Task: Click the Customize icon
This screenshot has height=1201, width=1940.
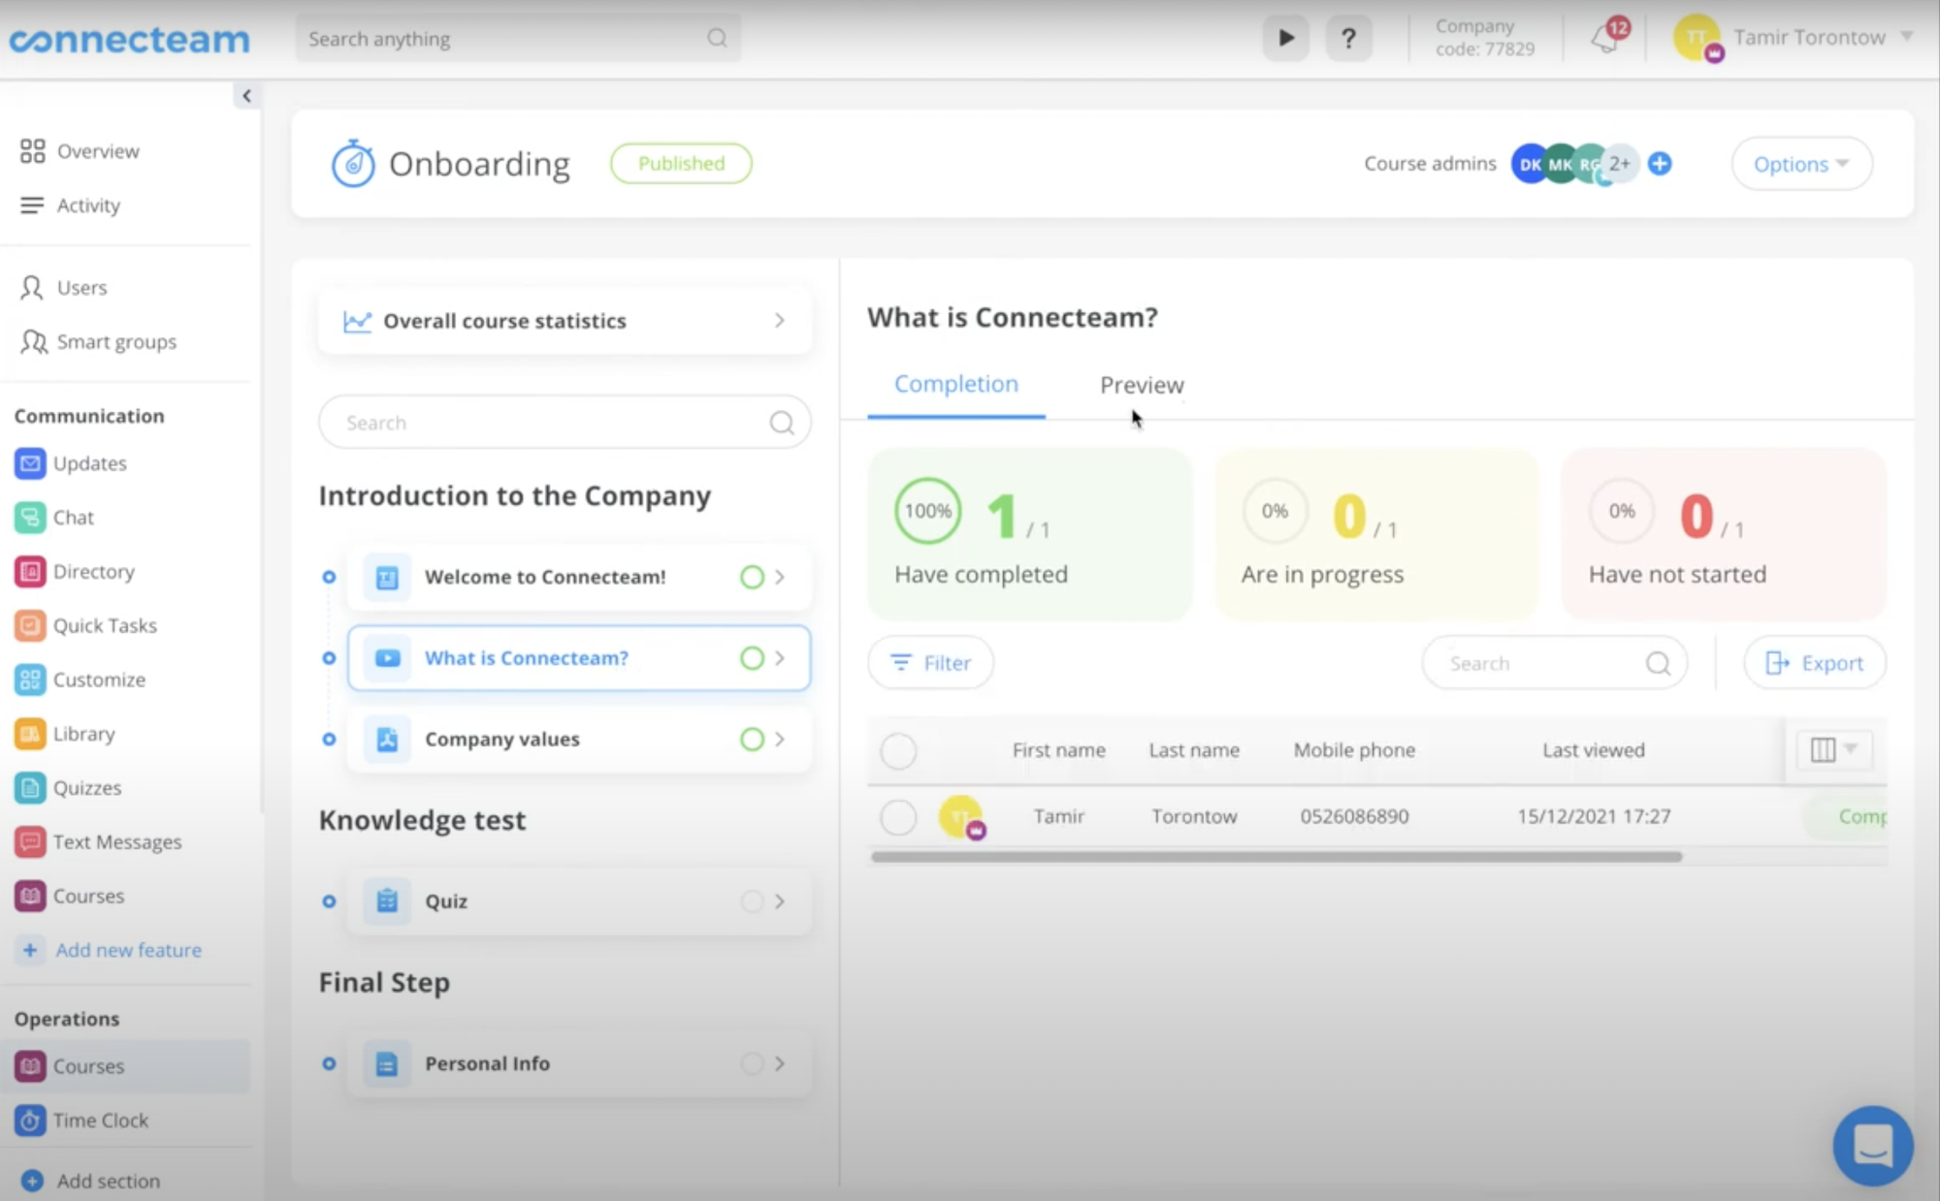Action: pos(30,680)
